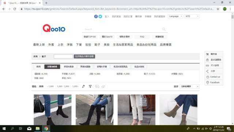Viewport: 234px width, 132px height.
Task: Open the Language dropdown
Action: tap(175, 16)
